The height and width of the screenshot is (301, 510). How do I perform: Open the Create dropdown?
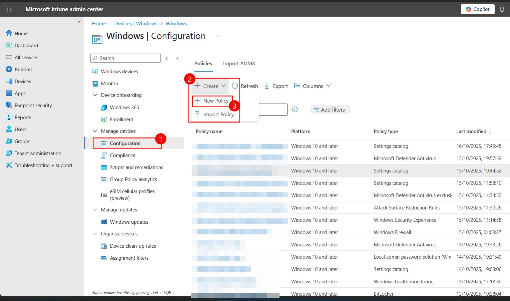click(210, 86)
